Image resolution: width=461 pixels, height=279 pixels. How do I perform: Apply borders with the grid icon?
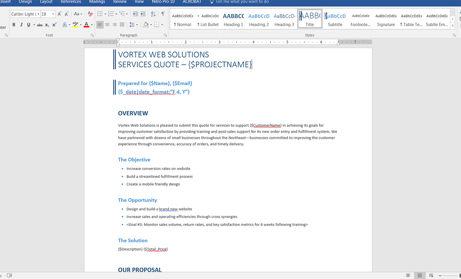tap(156, 25)
